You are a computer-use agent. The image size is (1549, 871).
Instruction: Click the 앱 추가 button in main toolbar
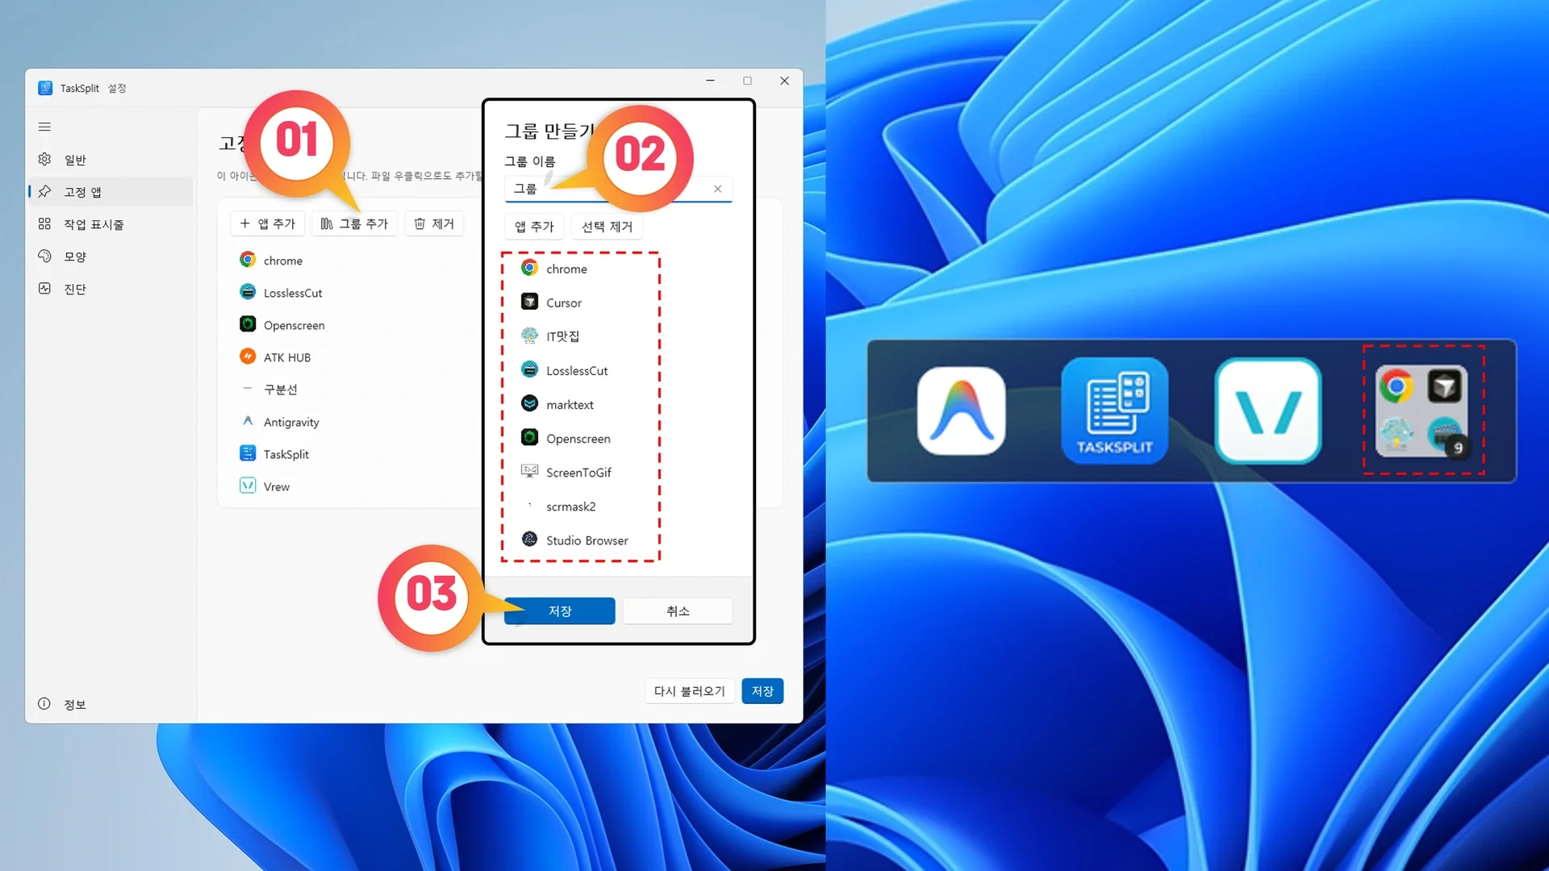coord(268,223)
